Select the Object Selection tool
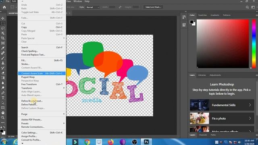 tap(3, 33)
